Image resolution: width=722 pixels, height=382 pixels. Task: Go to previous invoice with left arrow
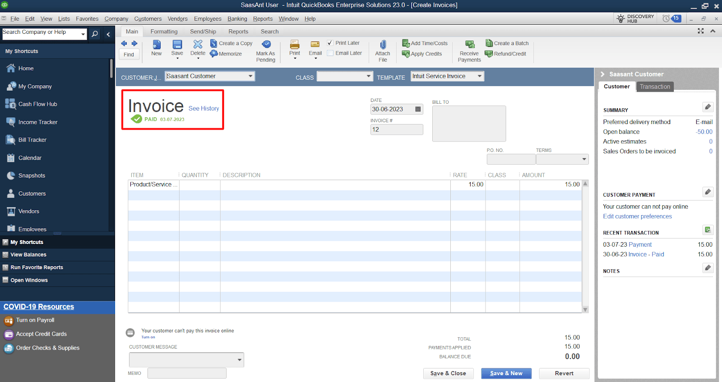tap(124, 43)
